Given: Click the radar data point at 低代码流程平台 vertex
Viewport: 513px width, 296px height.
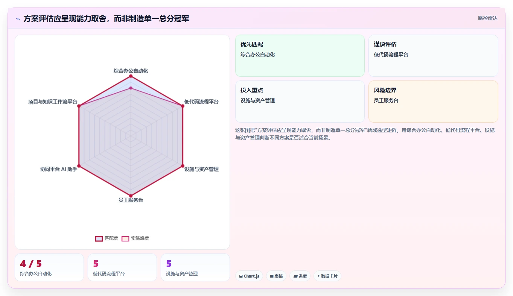Looking at the screenshot, I should click(183, 106).
